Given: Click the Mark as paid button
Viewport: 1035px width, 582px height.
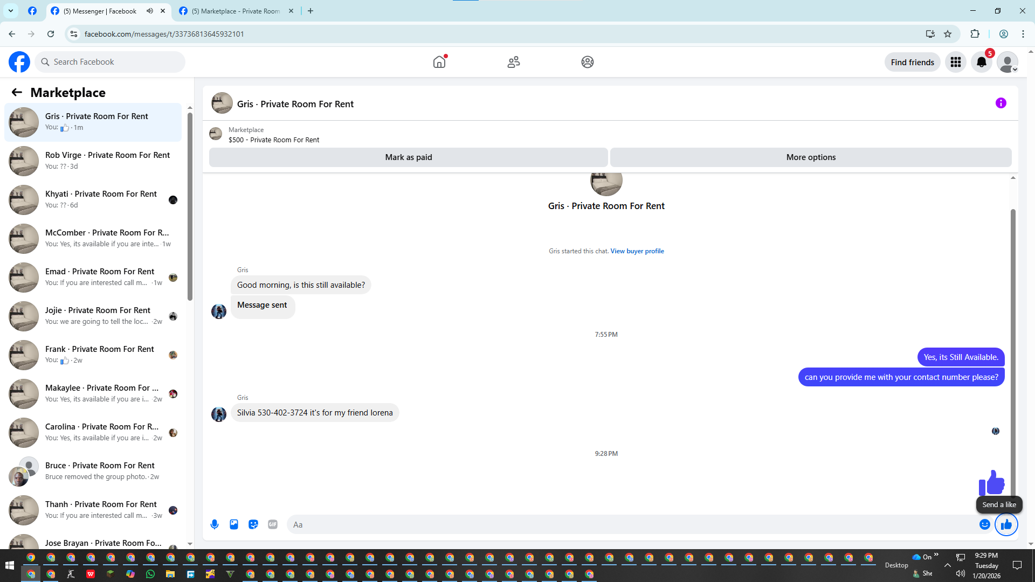Looking at the screenshot, I should point(409,157).
